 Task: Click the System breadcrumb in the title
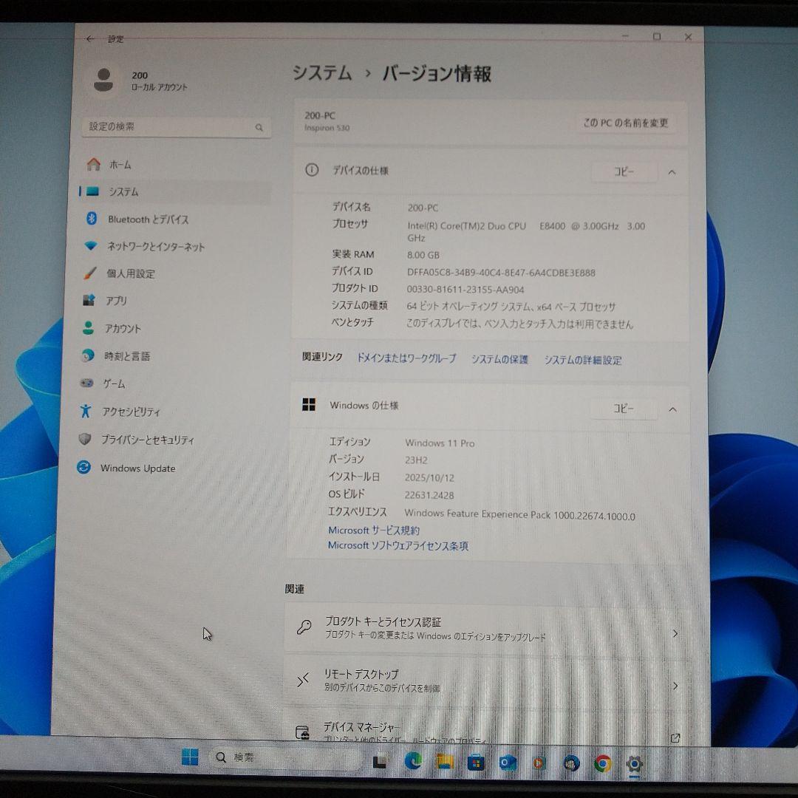(x=322, y=72)
